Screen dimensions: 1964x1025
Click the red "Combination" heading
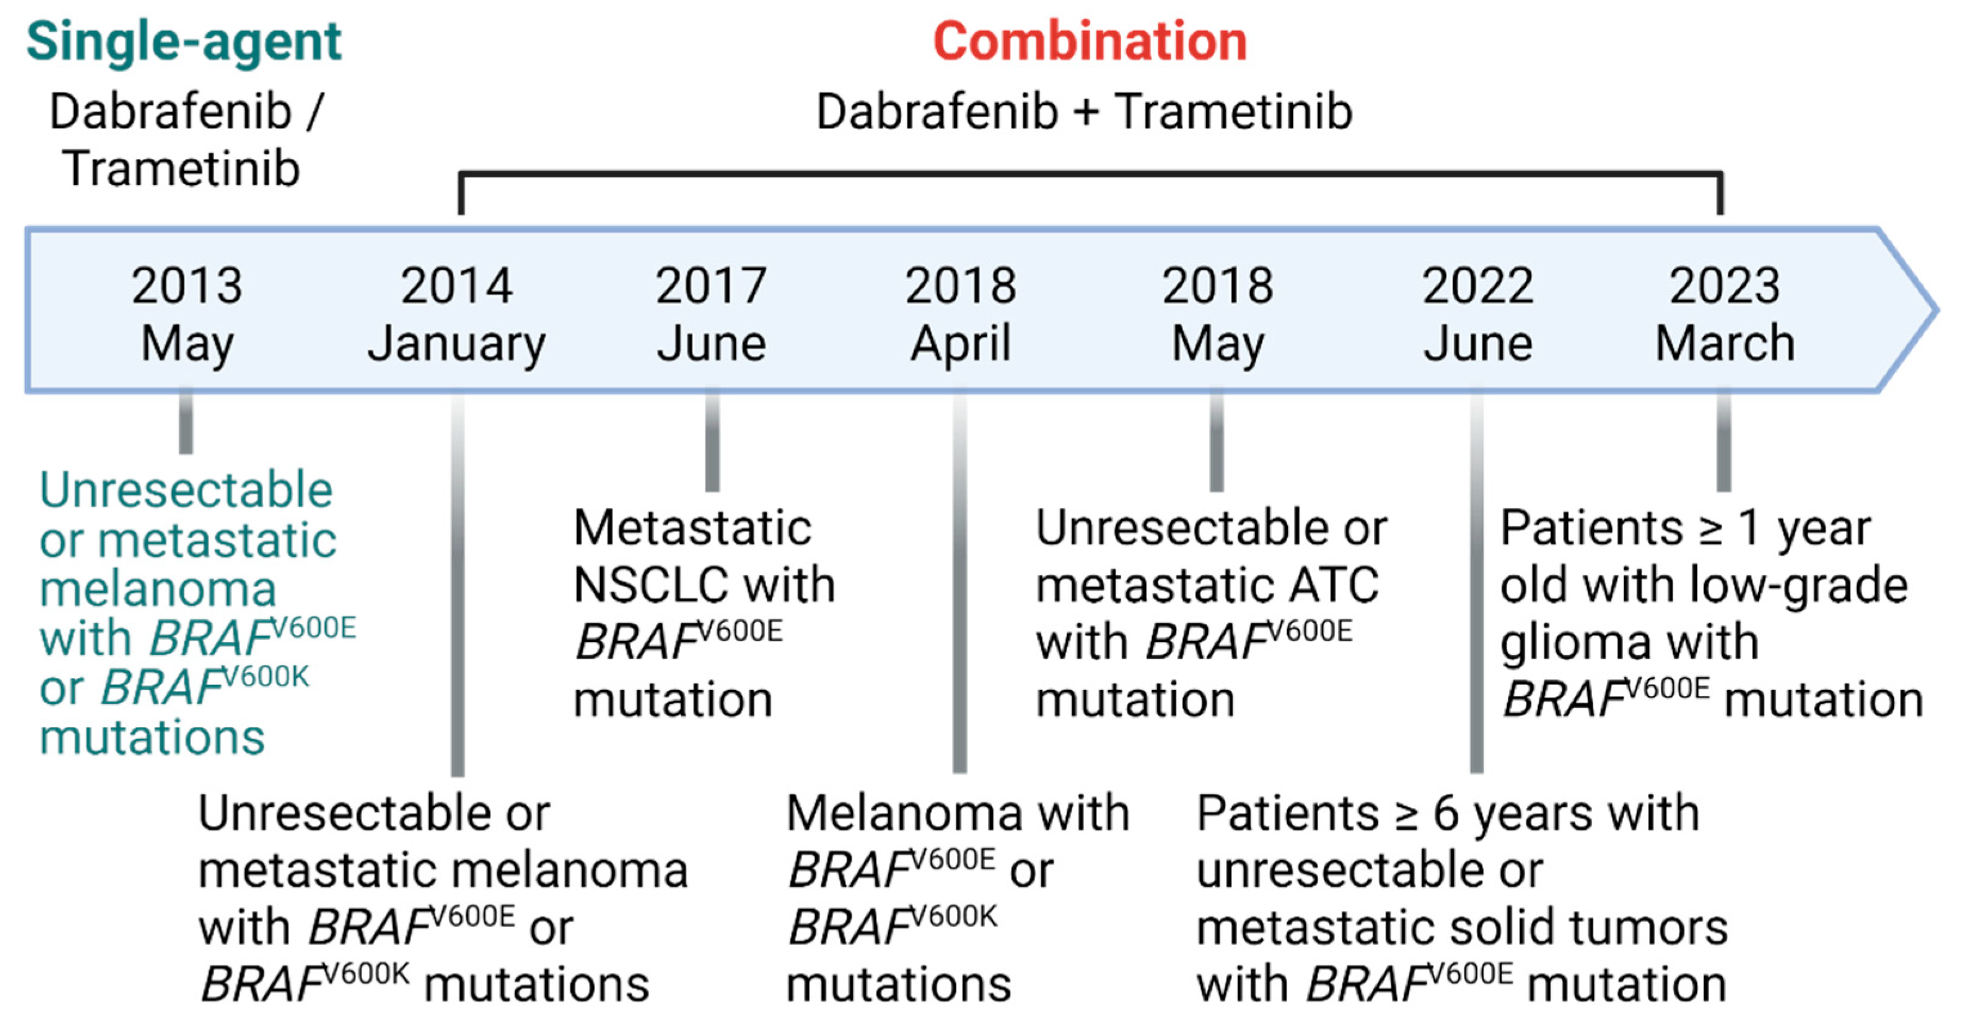click(1089, 42)
